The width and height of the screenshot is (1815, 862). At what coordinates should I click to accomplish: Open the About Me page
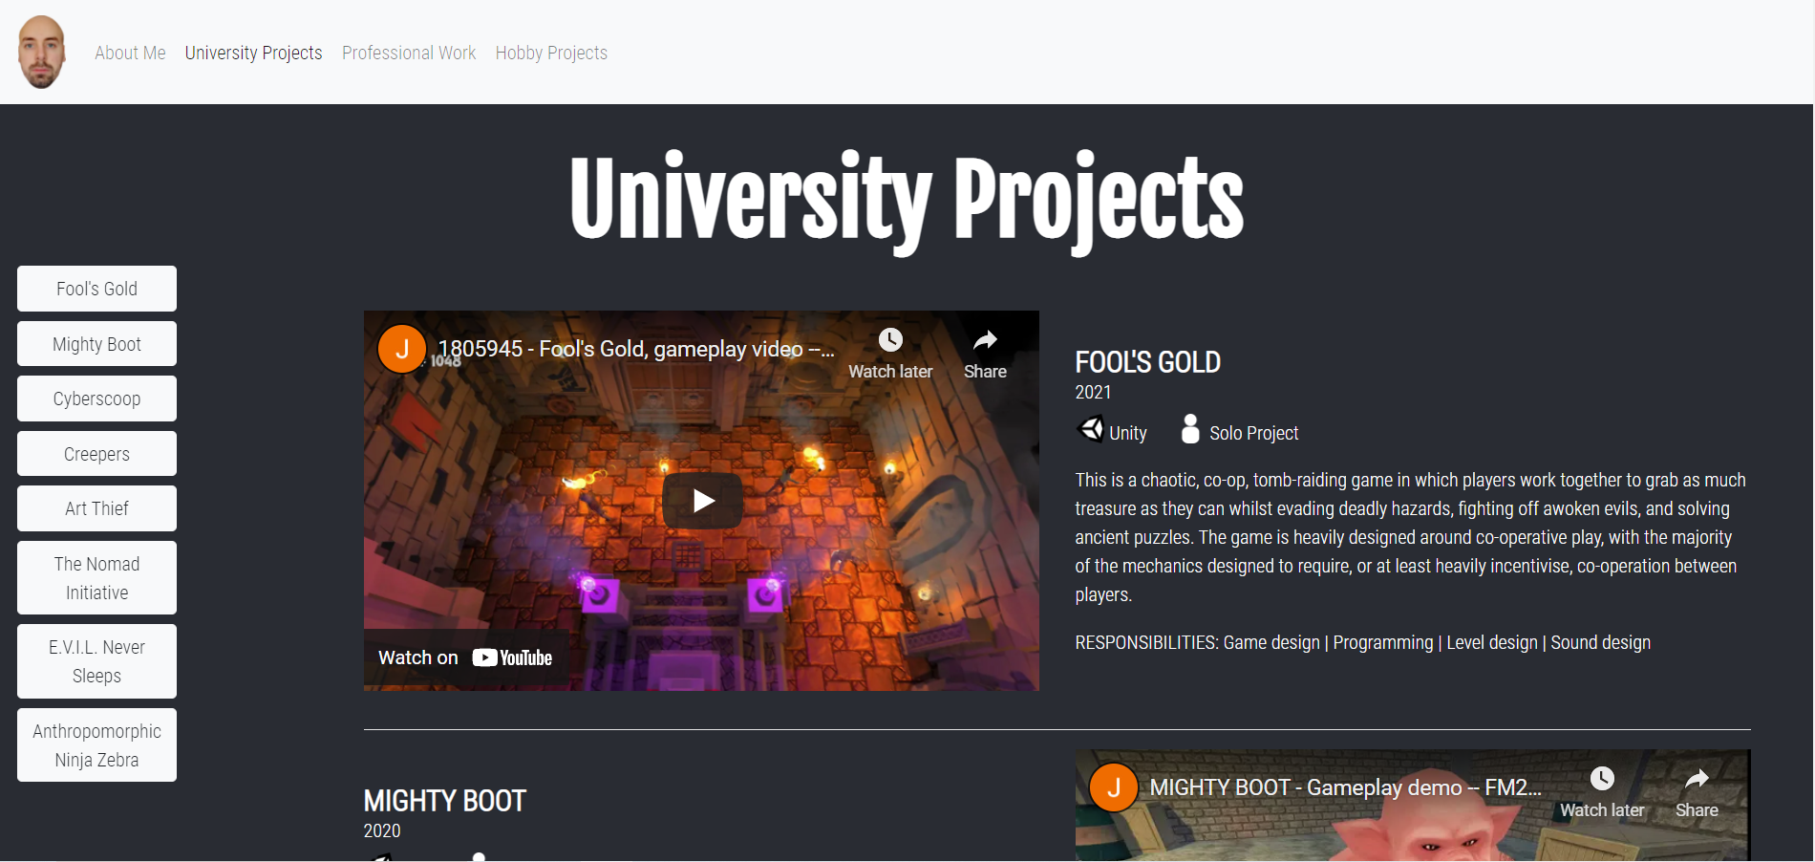130,53
